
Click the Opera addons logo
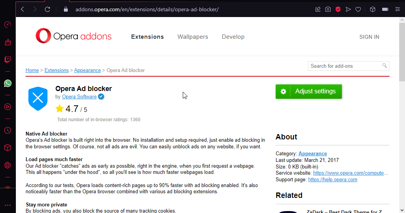[x=74, y=36]
